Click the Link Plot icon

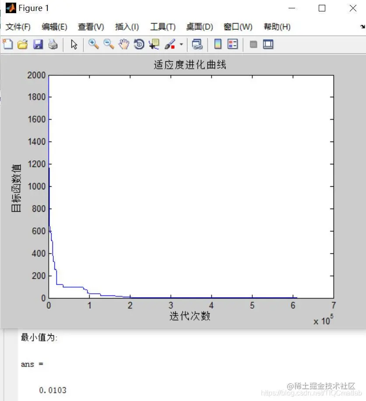[x=197, y=44]
